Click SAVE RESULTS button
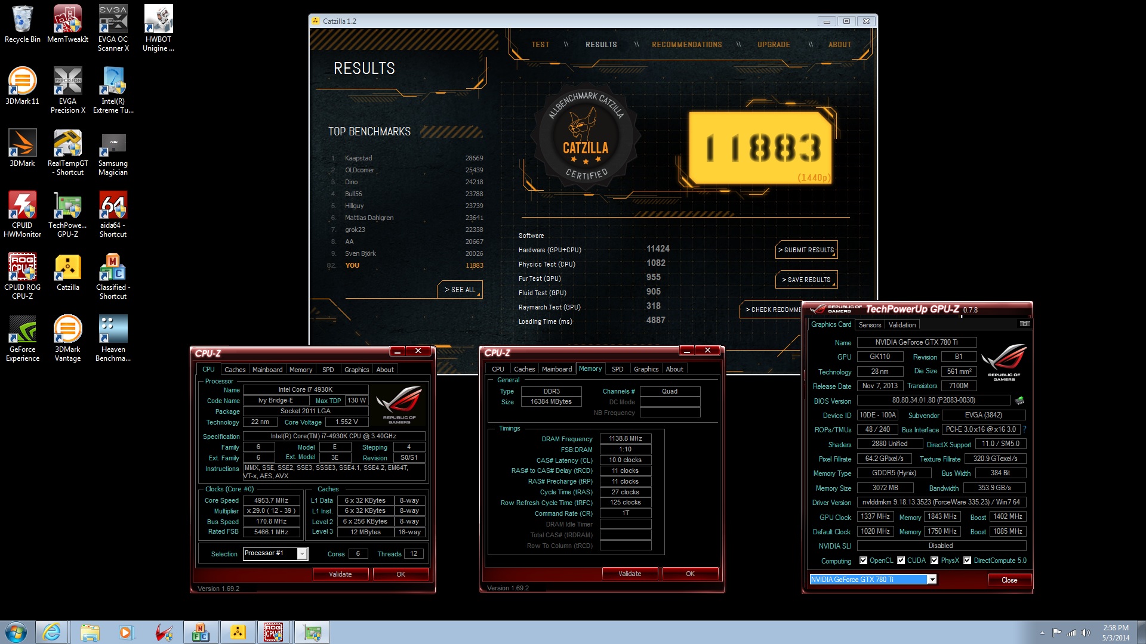The width and height of the screenshot is (1146, 644). pos(806,280)
